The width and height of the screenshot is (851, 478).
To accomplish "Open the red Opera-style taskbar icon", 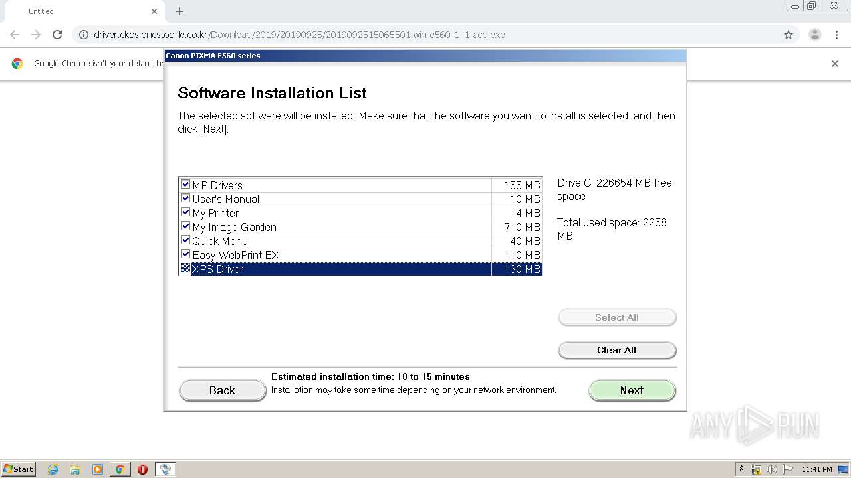I will 142,469.
